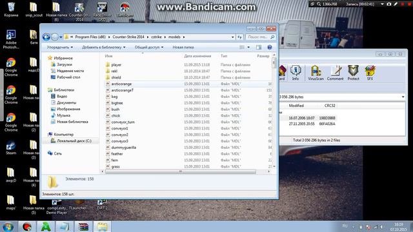Open the view options dropdown arrow
Image resolution: width=413 pixels, height=232 pixels.
[248, 47]
